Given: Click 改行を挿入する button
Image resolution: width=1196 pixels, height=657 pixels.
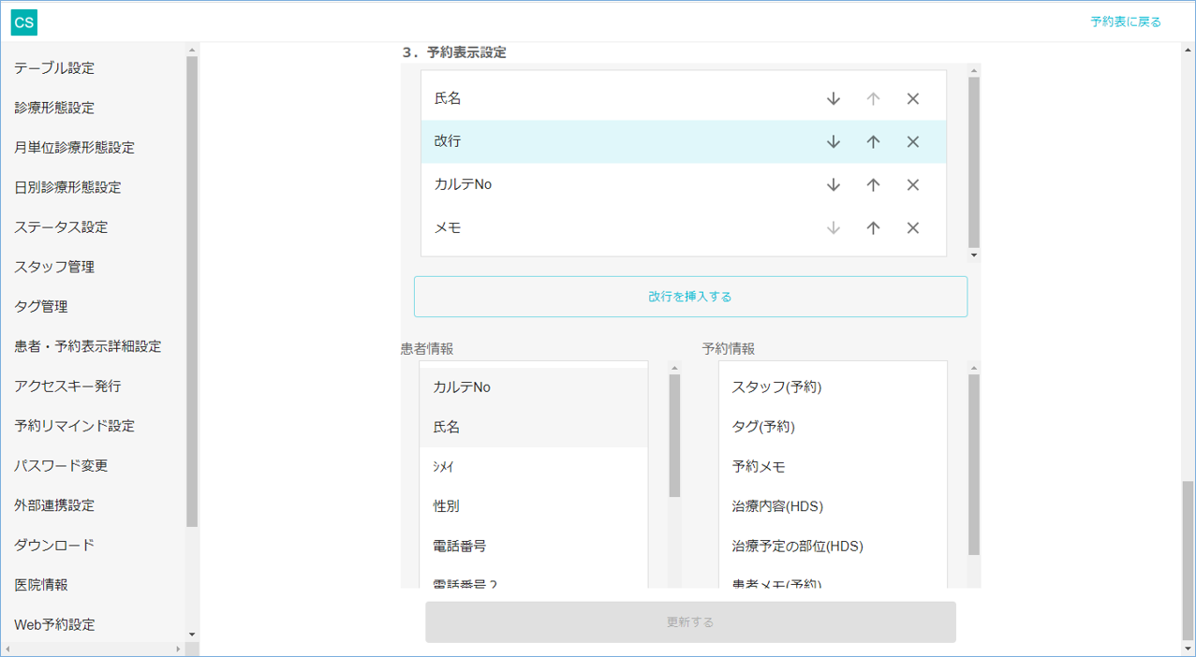Looking at the screenshot, I should (x=690, y=297).
